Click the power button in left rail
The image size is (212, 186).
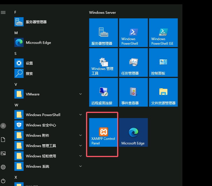coord(3,181)
